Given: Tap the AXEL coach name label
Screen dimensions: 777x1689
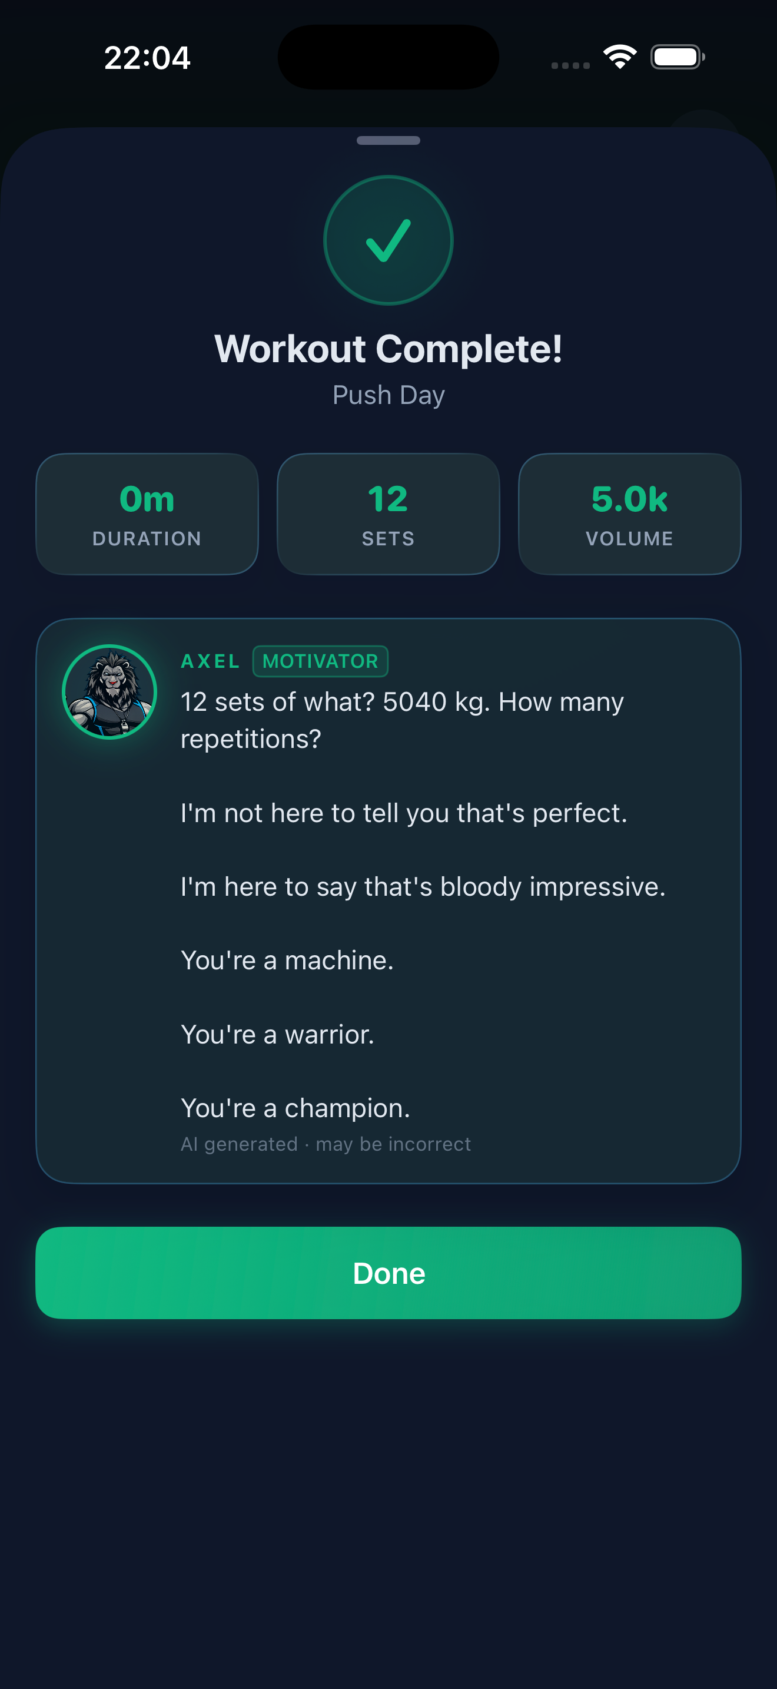Looking at the screenshot, I should (x=210, y=661).
